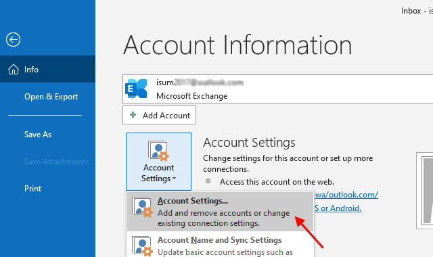Follow the 'S or Android.' link

coord(338,208)
